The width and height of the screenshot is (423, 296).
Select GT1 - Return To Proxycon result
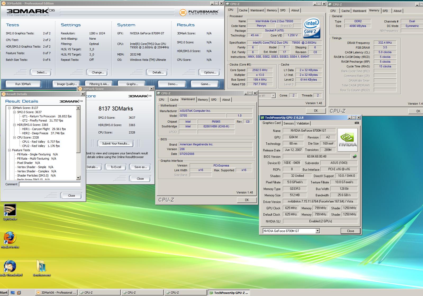click(47, 116)
